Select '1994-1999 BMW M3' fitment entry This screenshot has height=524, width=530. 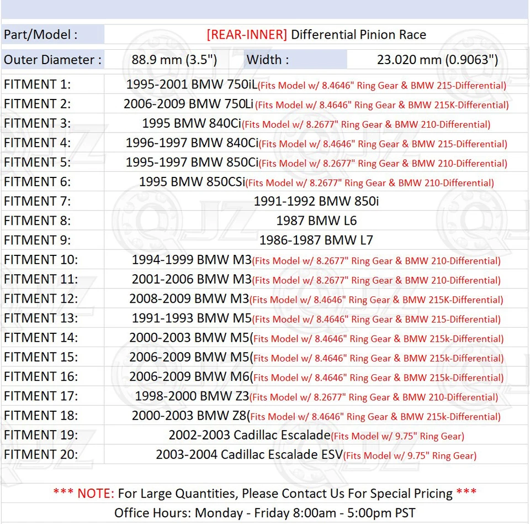click(x=192, y=260)
